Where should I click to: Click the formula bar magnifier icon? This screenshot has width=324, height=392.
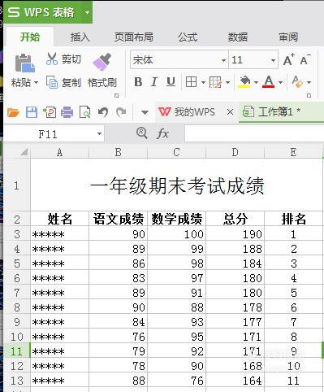(x=142, y=133)
